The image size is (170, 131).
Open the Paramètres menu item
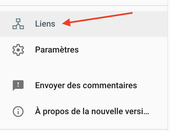[x=84, y=50]
